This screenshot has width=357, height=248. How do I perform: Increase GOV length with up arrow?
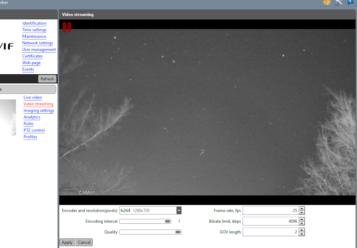(302, 230)
